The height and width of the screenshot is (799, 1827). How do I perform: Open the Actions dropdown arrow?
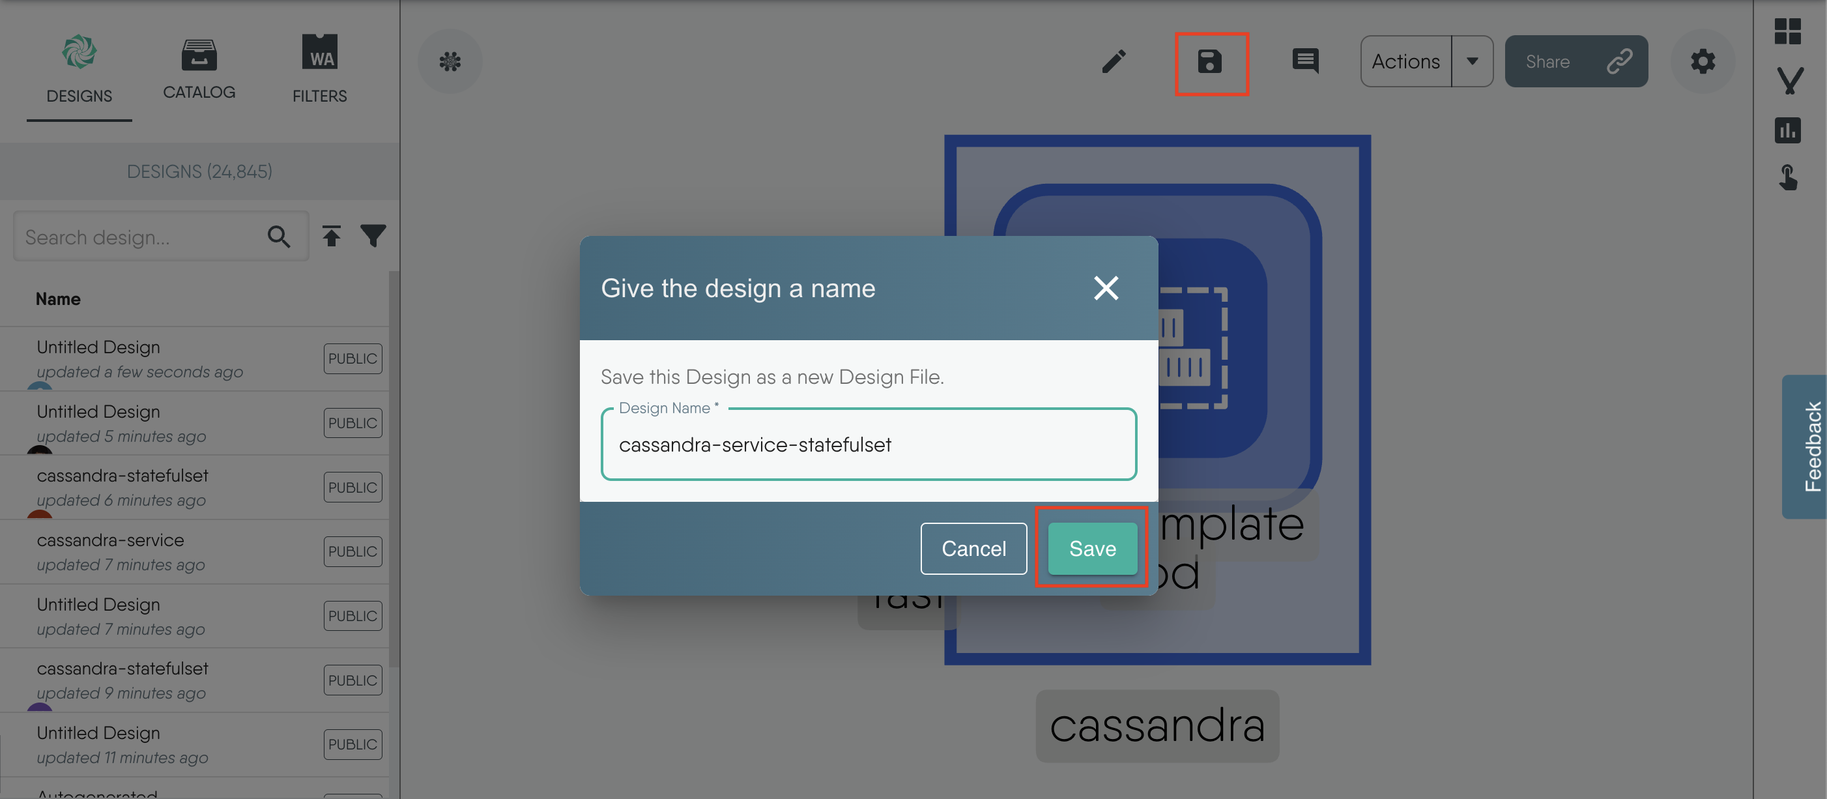[x=1473, y=62]
